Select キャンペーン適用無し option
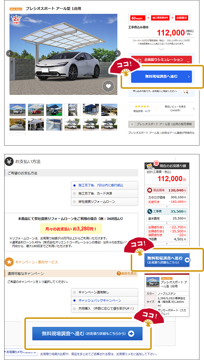This screenshot has height=360, width=204. (x=105, y=292)
